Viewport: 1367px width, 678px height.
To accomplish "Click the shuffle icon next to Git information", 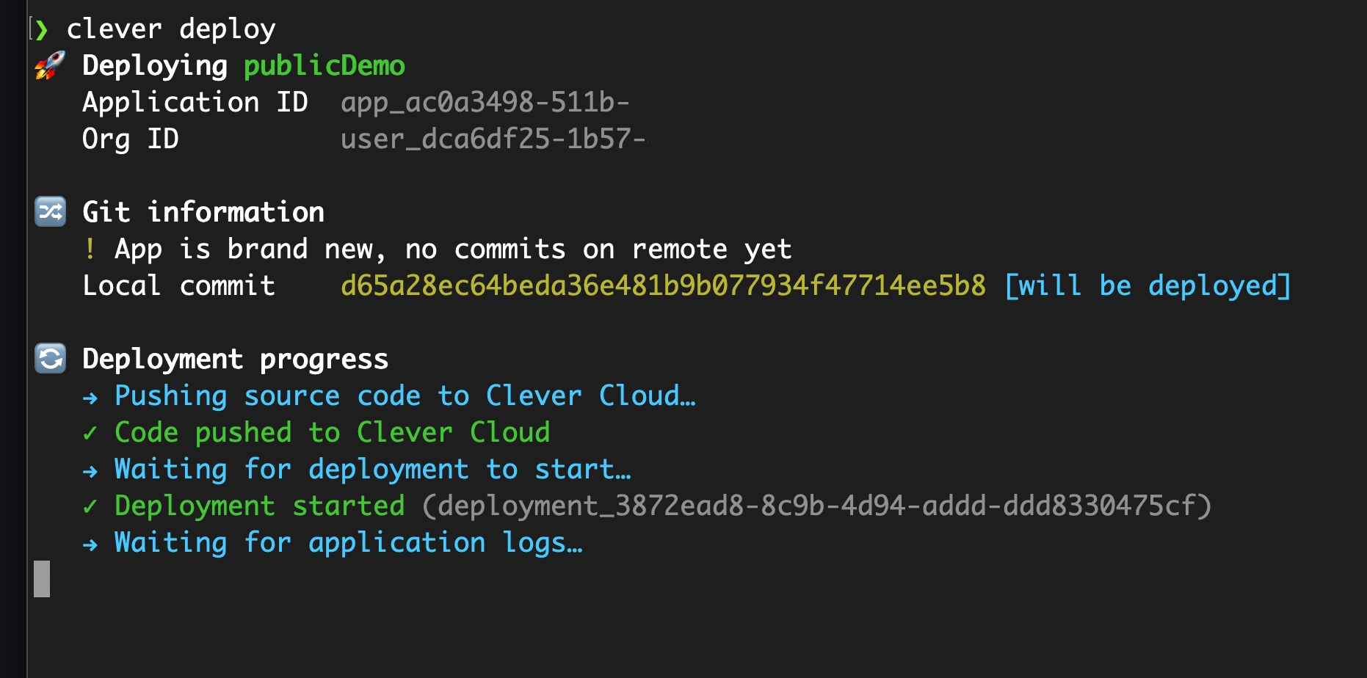I will tap(51, 212).
